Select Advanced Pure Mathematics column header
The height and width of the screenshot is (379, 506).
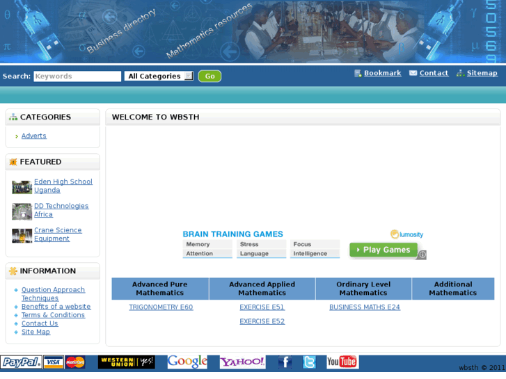coord(160,289)
